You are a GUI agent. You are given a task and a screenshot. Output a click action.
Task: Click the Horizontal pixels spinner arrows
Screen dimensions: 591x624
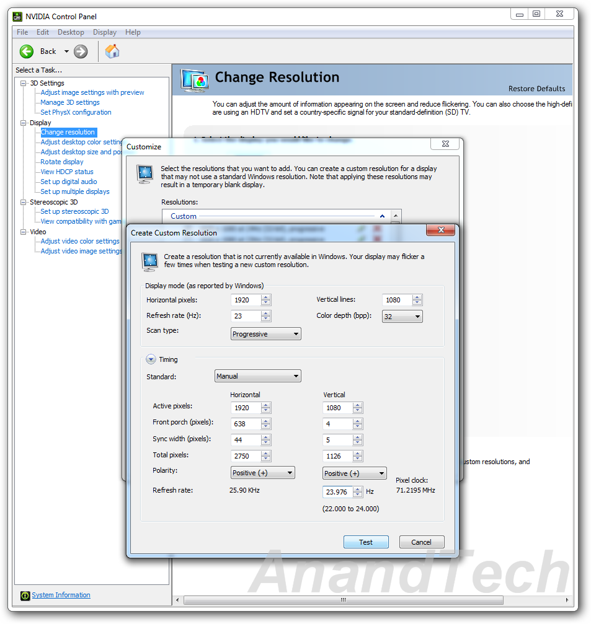tap(265, 300)
